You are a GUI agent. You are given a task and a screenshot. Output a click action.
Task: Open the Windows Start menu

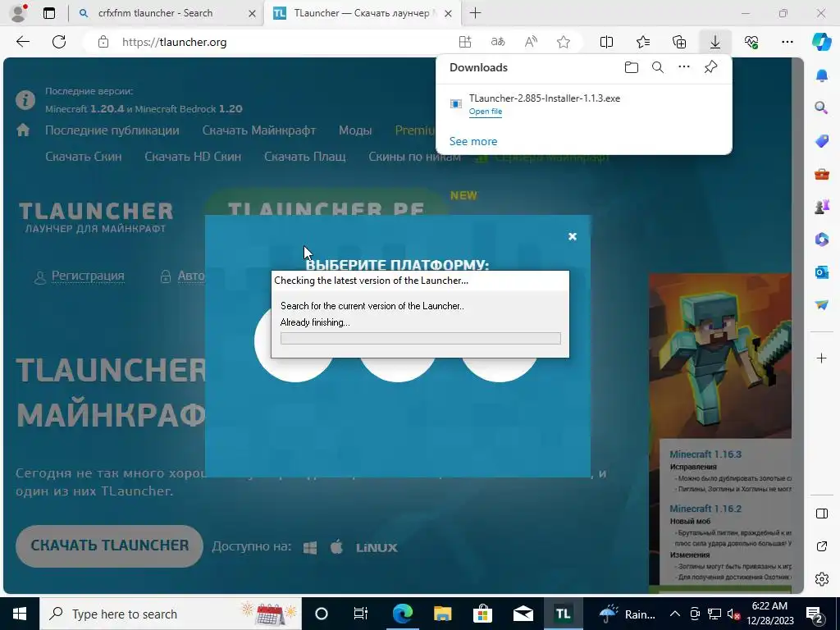pos(20,614)
